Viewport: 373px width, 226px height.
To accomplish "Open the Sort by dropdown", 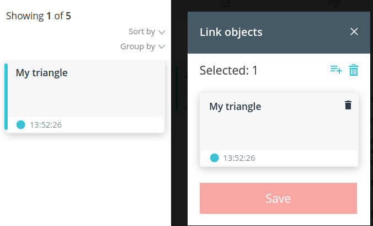I will [147, 31].
